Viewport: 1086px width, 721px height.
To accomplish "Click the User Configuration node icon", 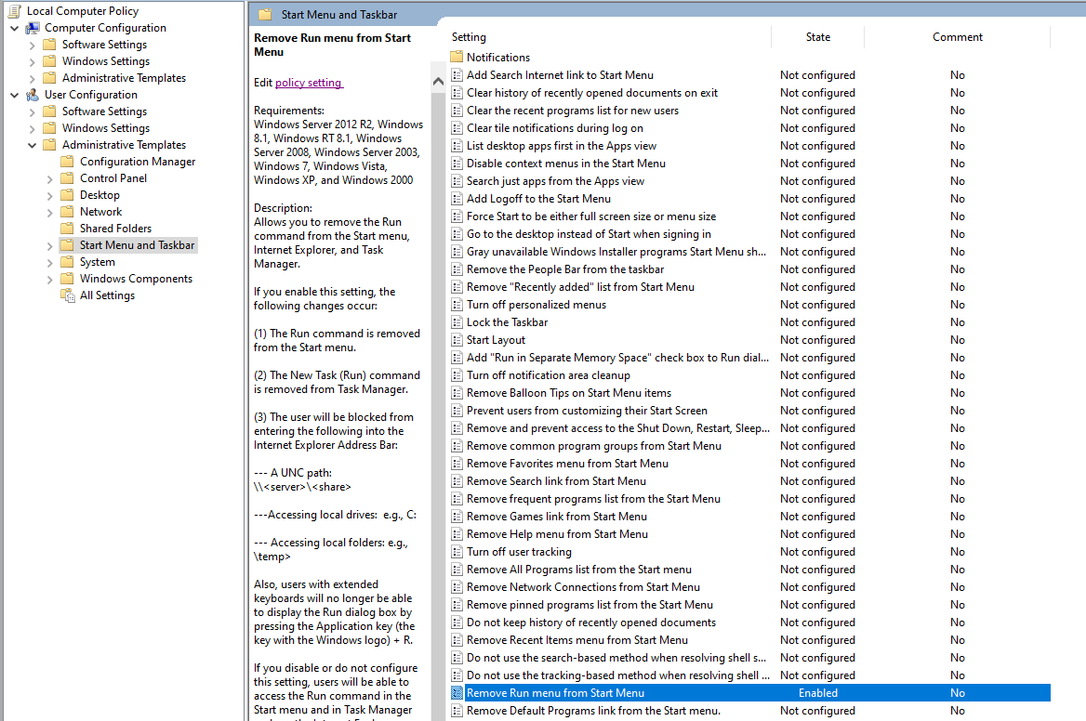I will [x=33, y=95].
